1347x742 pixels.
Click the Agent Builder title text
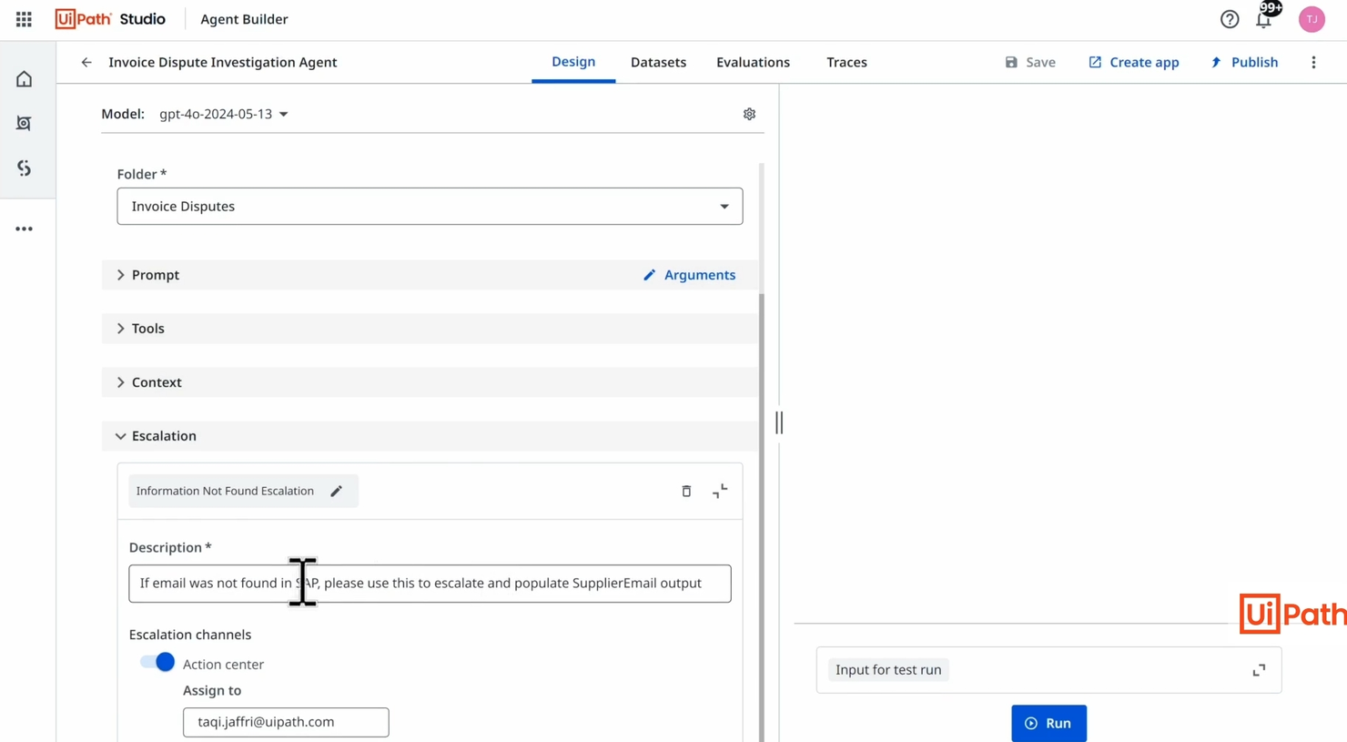click(x=244, y=19)
